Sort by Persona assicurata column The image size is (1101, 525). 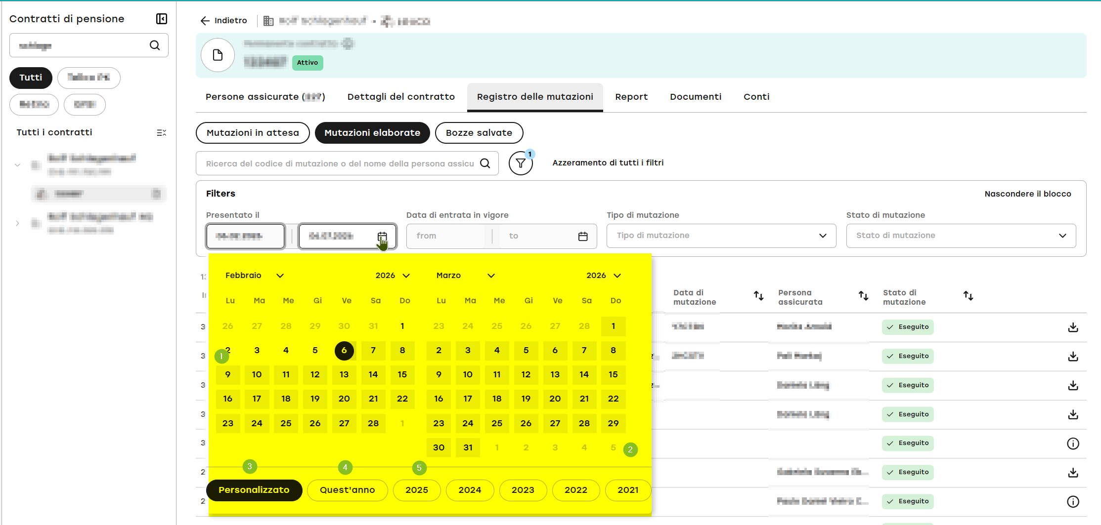863,296
